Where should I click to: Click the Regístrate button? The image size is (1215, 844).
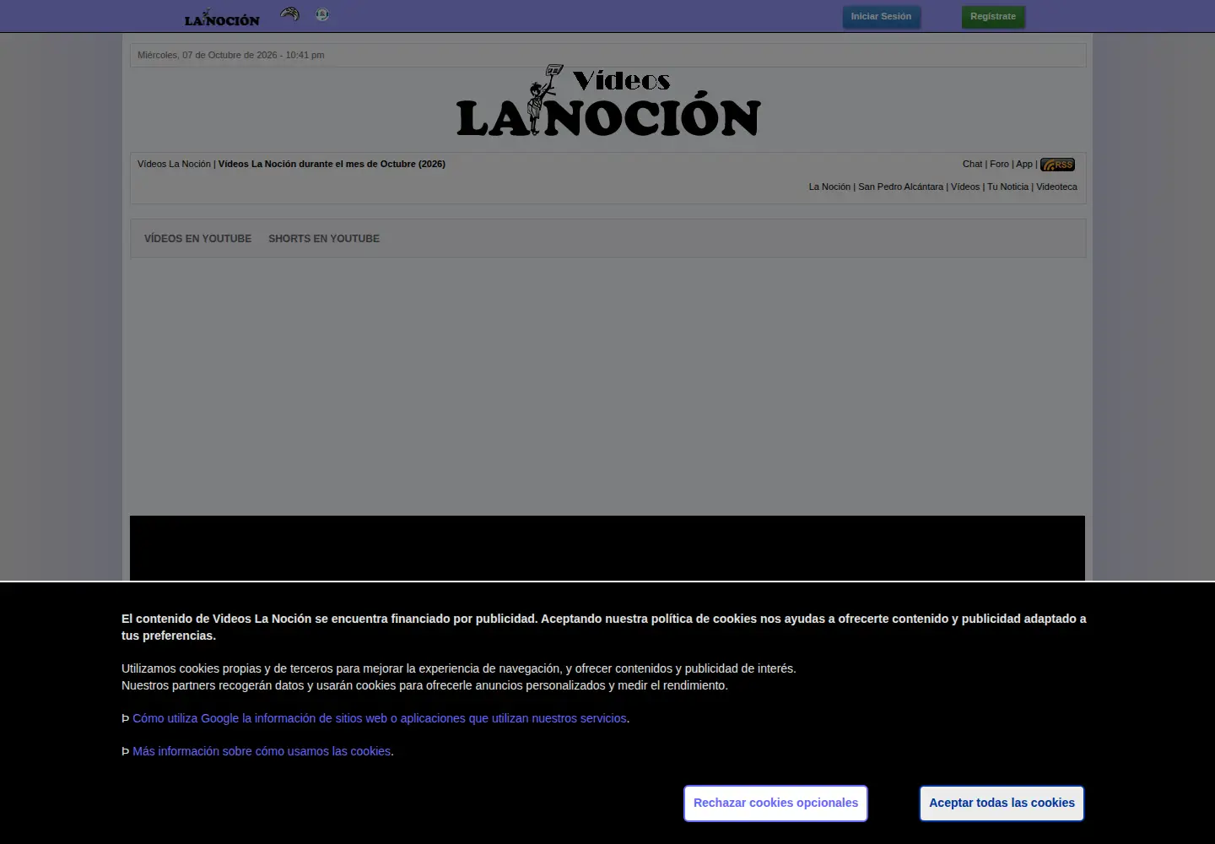[x=993, y=17]
